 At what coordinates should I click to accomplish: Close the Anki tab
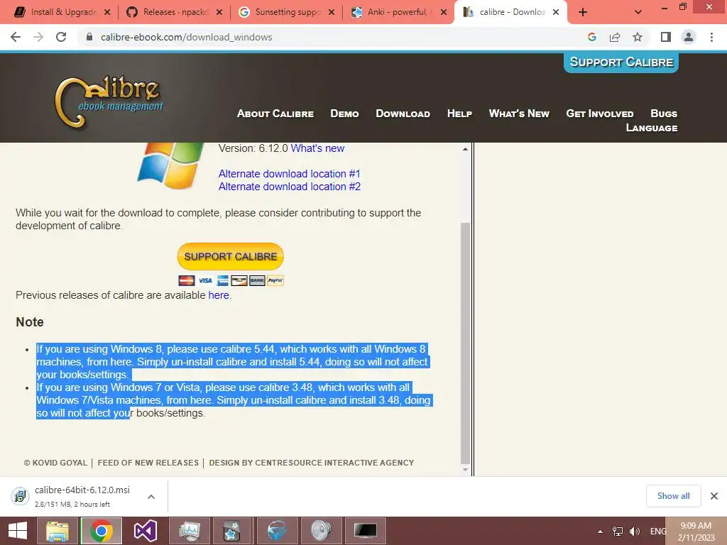tap(444, 12)
